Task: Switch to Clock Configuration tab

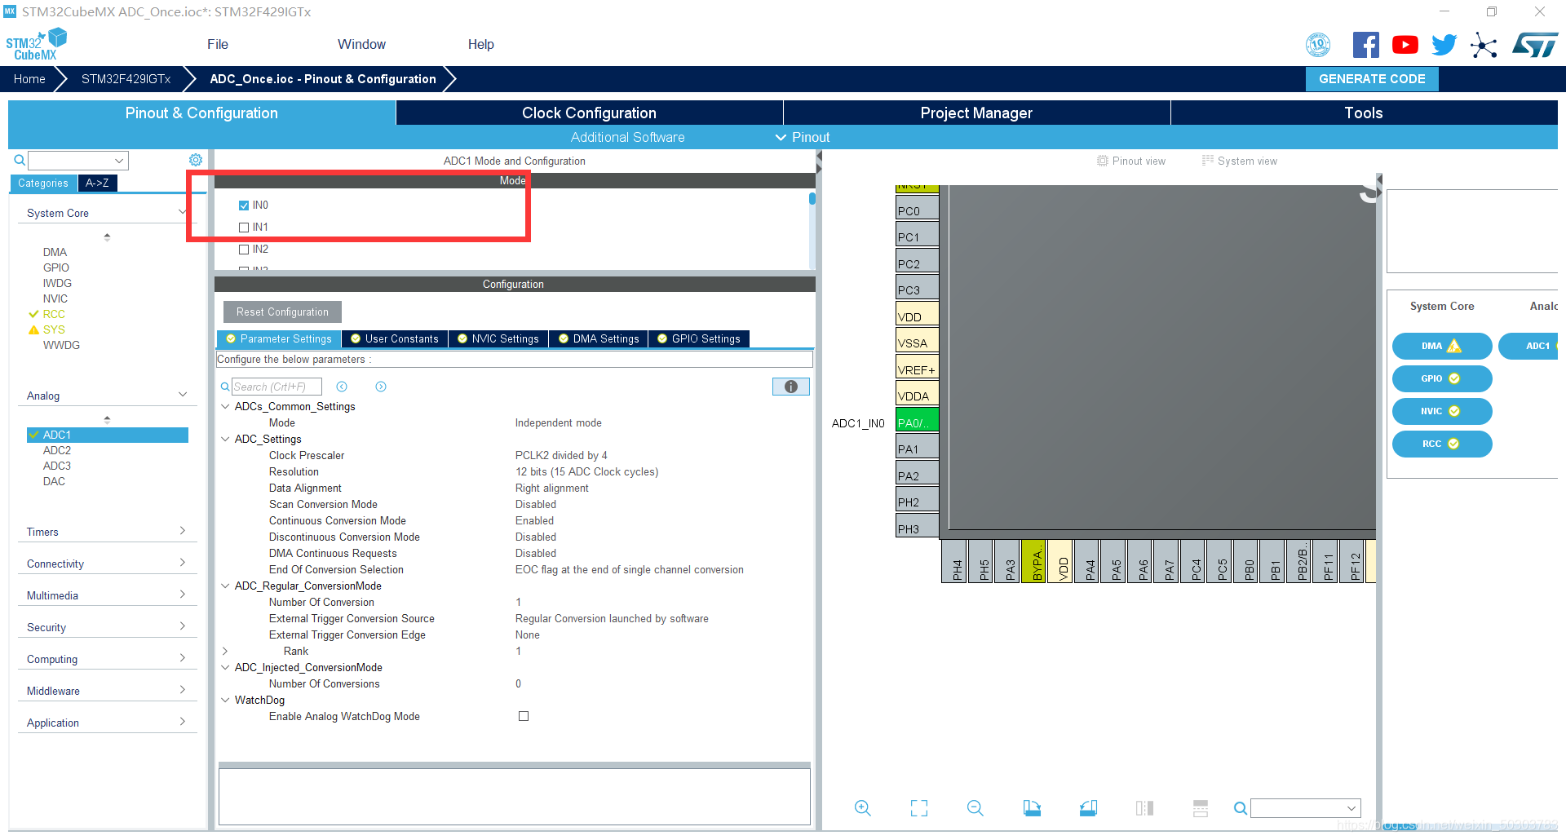Action: point(589,113)
